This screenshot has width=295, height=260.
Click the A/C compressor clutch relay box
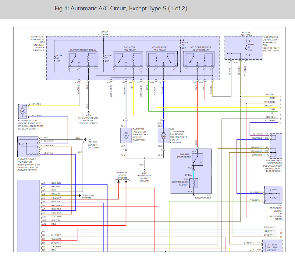click(199, 59)
